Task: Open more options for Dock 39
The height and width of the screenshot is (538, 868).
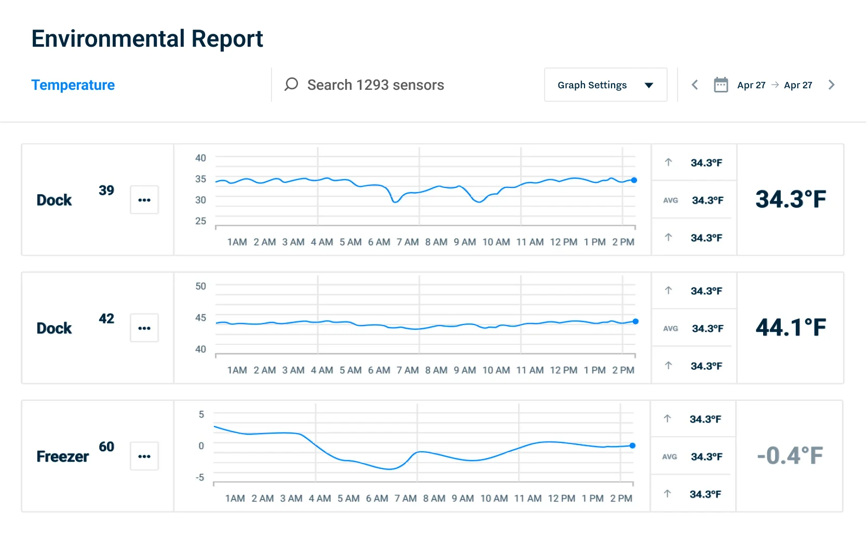Action: (x=144, y=200)
